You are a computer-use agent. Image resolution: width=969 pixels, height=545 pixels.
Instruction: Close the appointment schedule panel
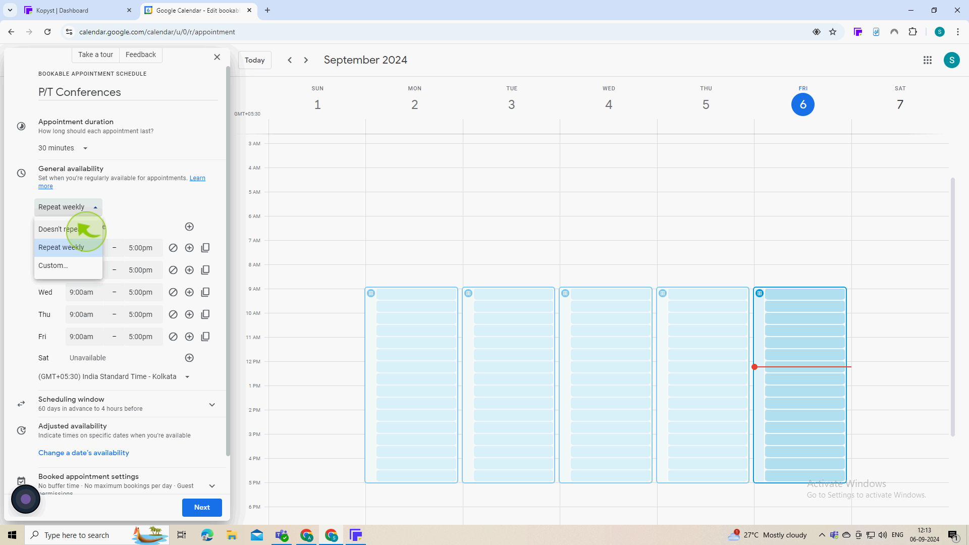pos(217,57)
